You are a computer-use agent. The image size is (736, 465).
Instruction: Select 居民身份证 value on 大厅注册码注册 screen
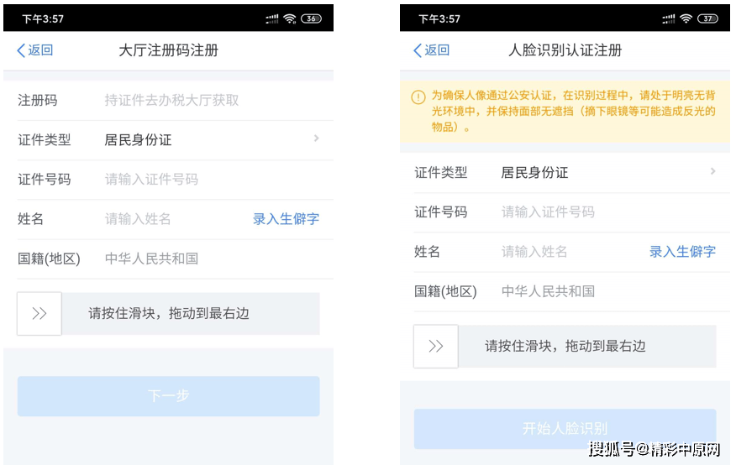tap(138, 139)
